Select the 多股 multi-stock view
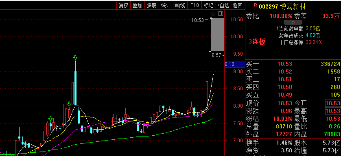 pyautogui.click(x=152, y=5)
